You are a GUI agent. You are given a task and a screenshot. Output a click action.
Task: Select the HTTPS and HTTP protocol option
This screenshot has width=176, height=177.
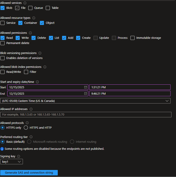[x=26, y=128]
